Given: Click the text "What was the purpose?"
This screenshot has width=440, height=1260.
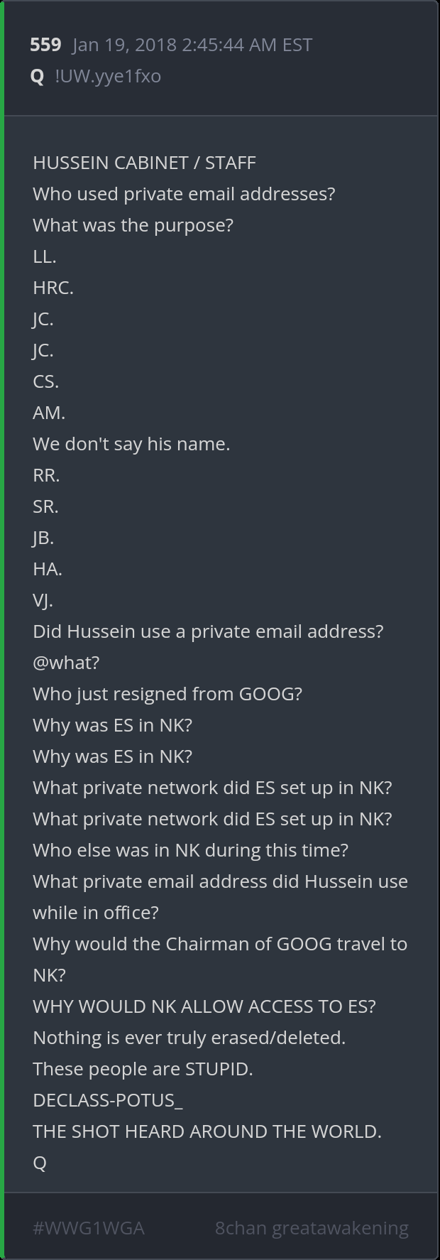Looking at the screenshot, I should pyautogui.click(x=133, y=225).
